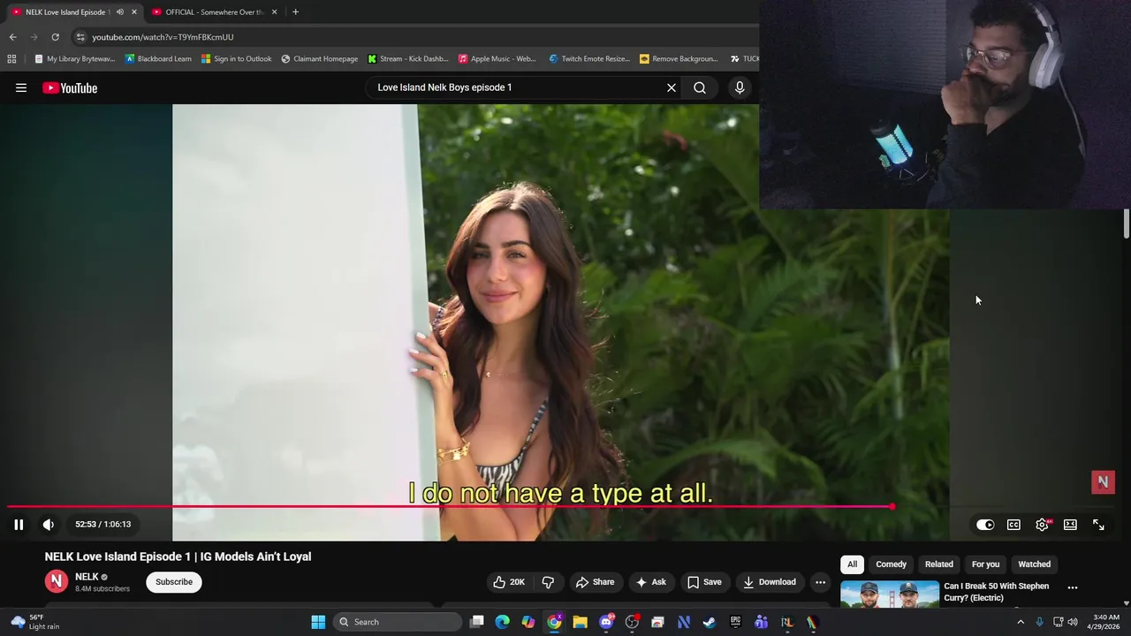Open 'Can I Break 50 With Stephen Curry' video
Screen dimensions: 1131x636
pyautogui.click(x=997, y=592)
